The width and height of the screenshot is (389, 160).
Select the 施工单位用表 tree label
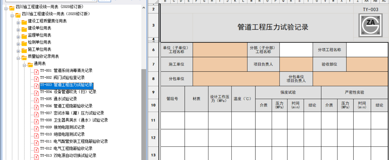[x=39, y=49]
